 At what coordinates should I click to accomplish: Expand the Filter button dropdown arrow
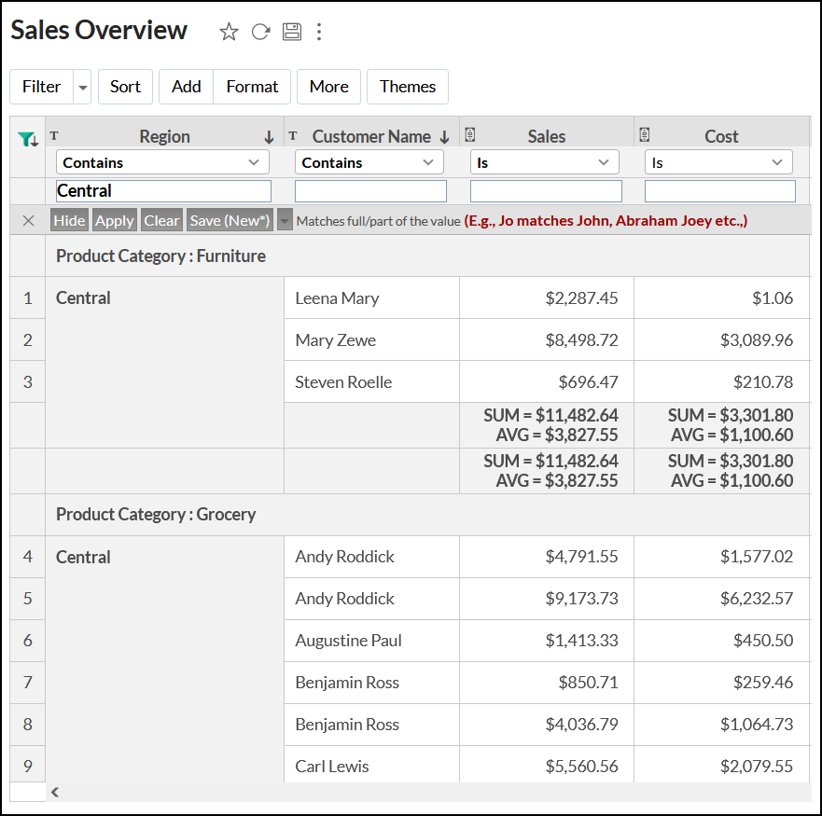pos(83,87)
